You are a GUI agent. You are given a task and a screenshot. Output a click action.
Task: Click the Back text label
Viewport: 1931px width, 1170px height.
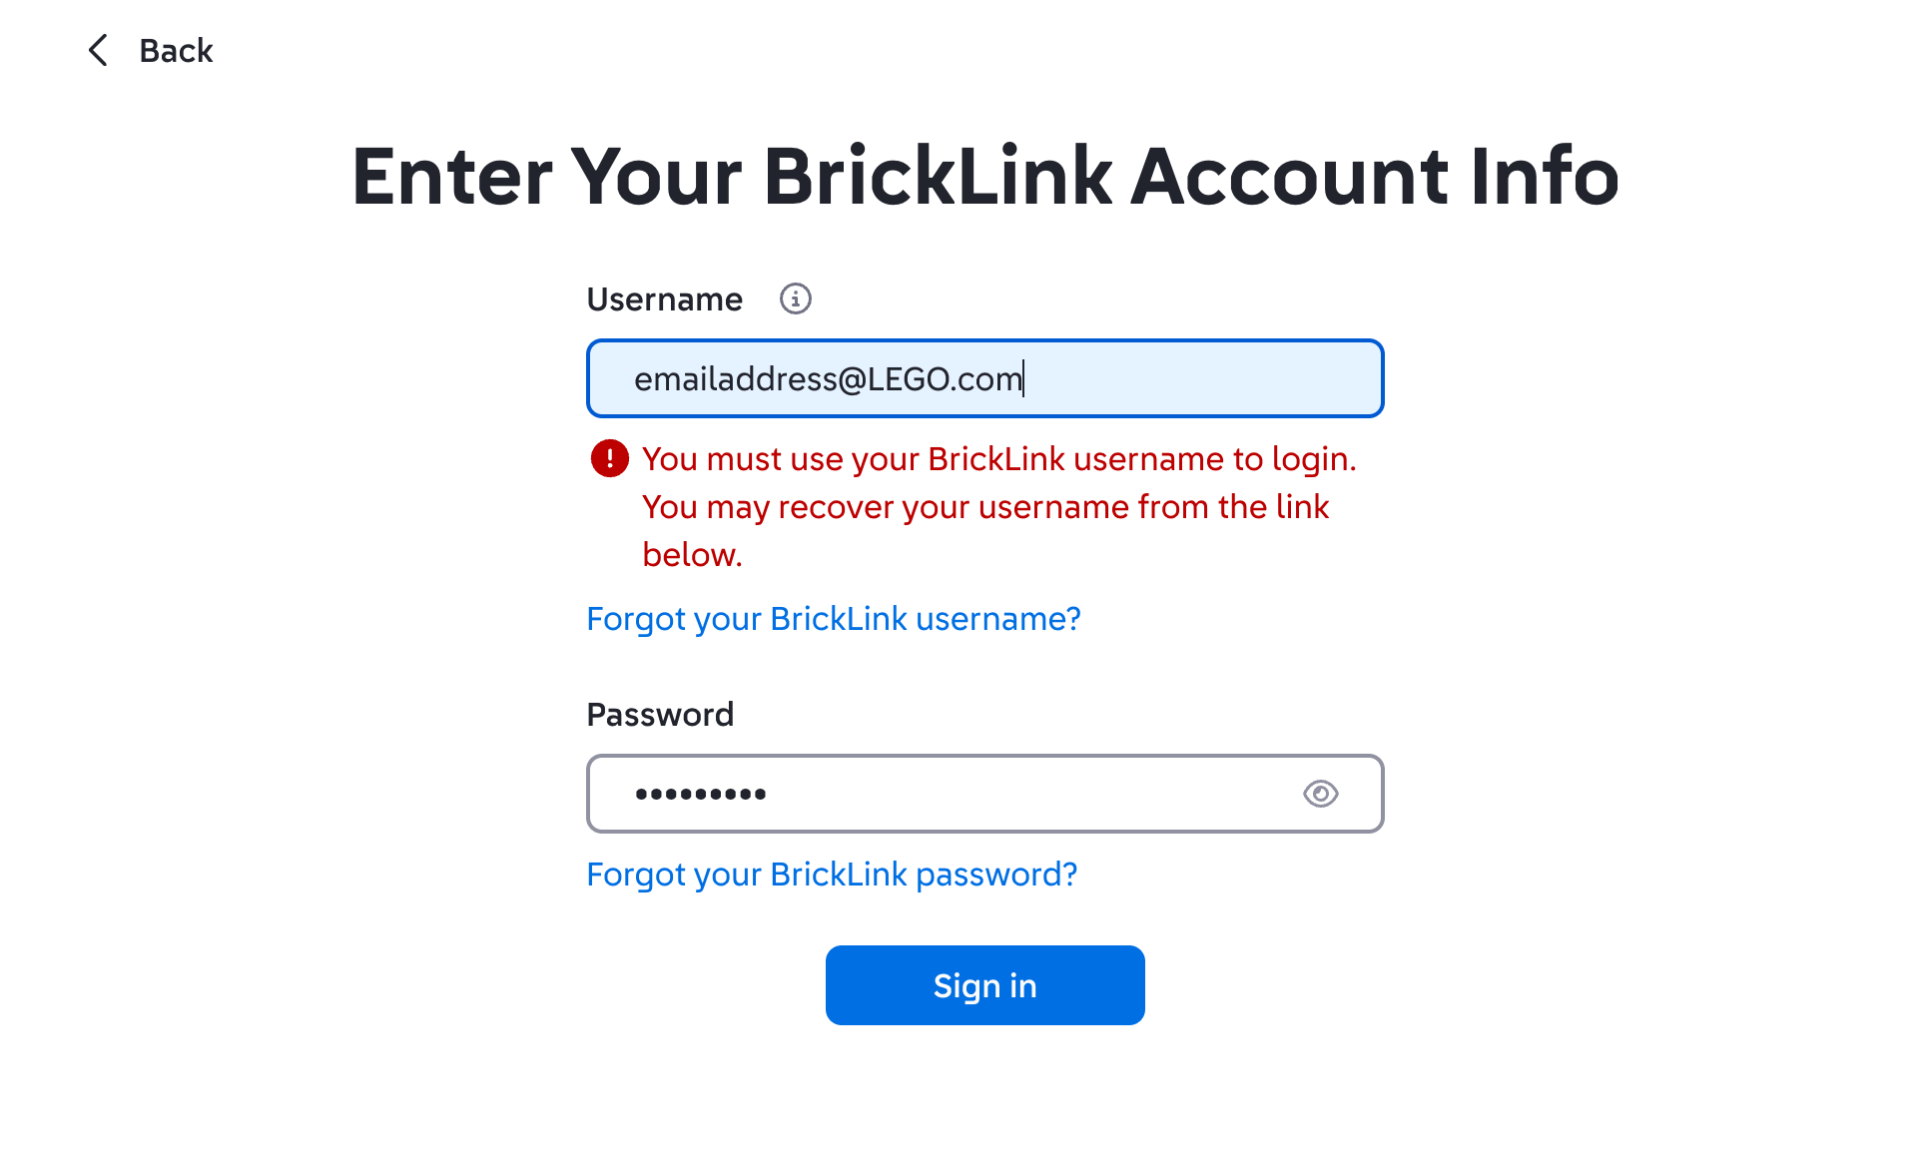point(176,51)
